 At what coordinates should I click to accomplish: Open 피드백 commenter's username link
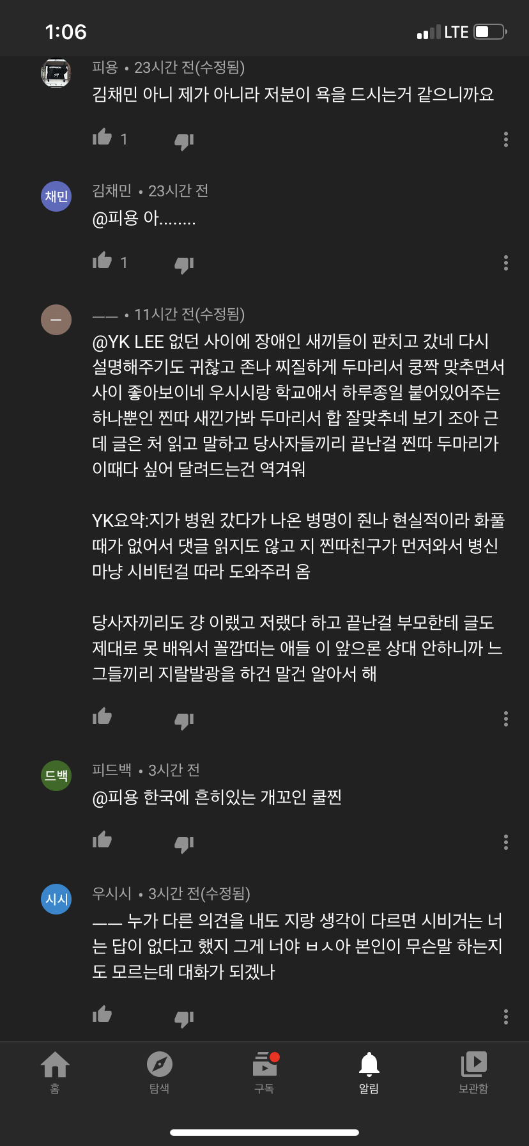[112, 770]
